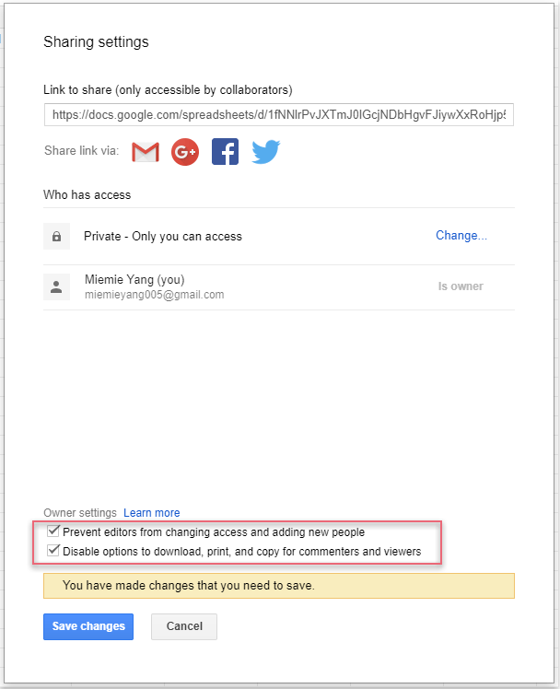The width and height of the screenshot is (560, 689).
Task: Click the lock icon beside Private access
Action: tap(57, 237)
